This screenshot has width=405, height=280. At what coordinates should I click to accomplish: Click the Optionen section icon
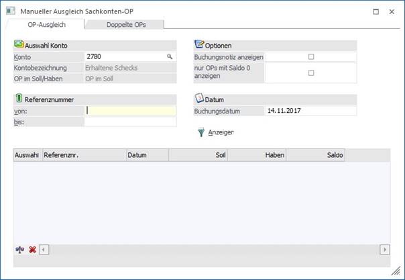pyautogui.click(x=198, y=44)
